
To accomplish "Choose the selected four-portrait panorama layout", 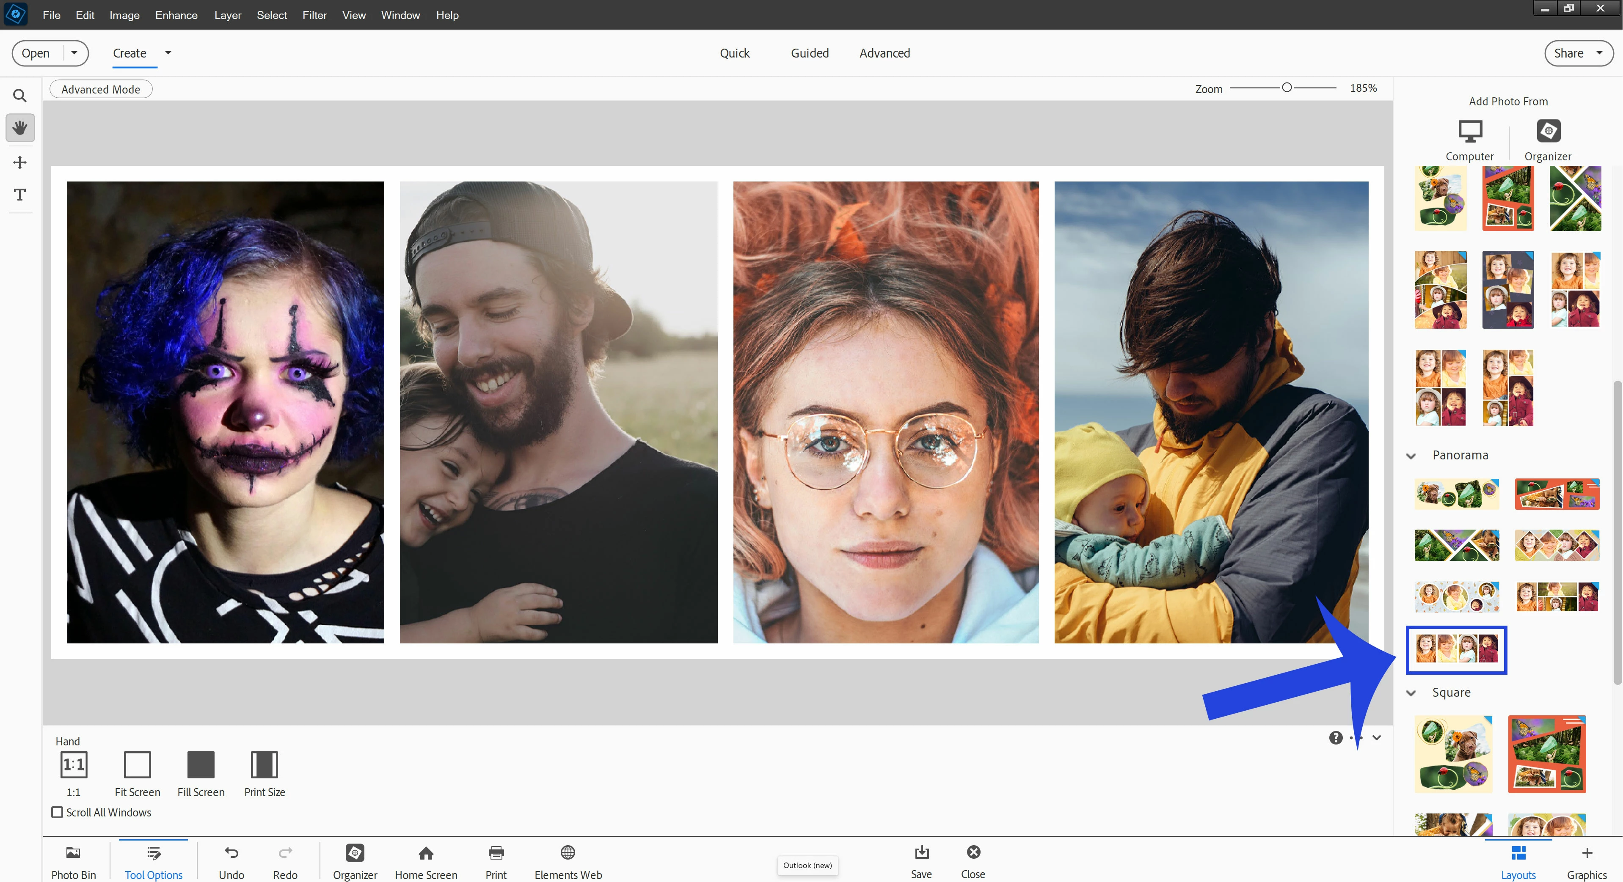I will [x=1457, y=649].
